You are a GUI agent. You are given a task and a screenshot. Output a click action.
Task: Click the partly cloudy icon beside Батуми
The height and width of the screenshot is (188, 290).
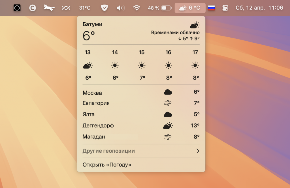point(195,25)
